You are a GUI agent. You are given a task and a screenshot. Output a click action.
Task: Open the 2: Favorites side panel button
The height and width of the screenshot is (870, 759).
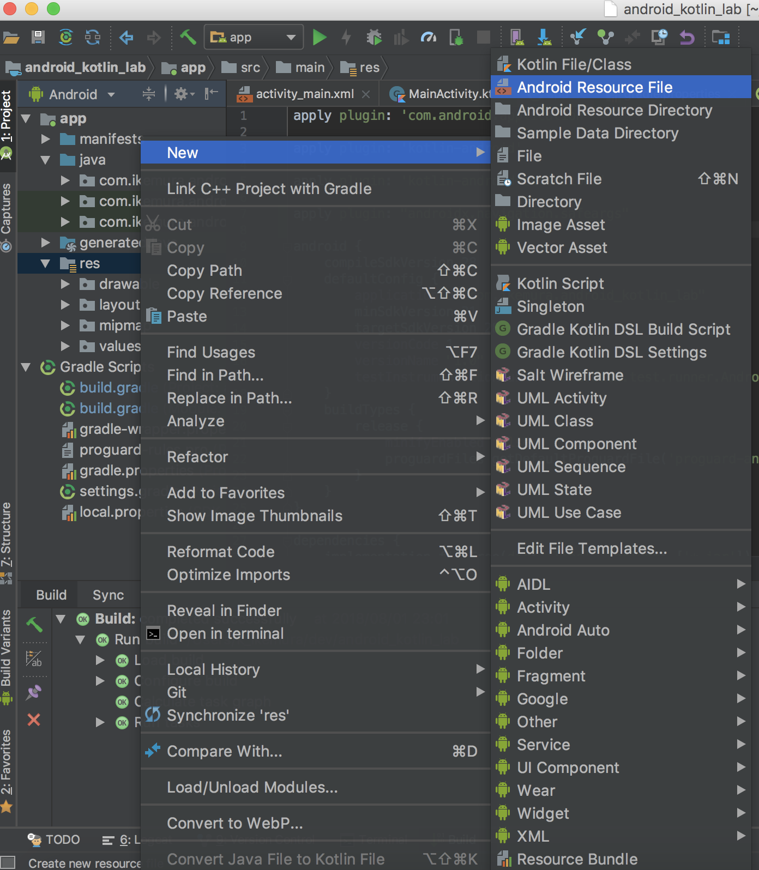pos(7,771)
